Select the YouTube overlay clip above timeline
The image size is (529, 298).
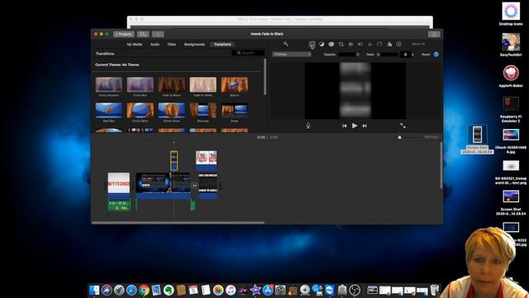pyautogui.click(x=206, y=161)
